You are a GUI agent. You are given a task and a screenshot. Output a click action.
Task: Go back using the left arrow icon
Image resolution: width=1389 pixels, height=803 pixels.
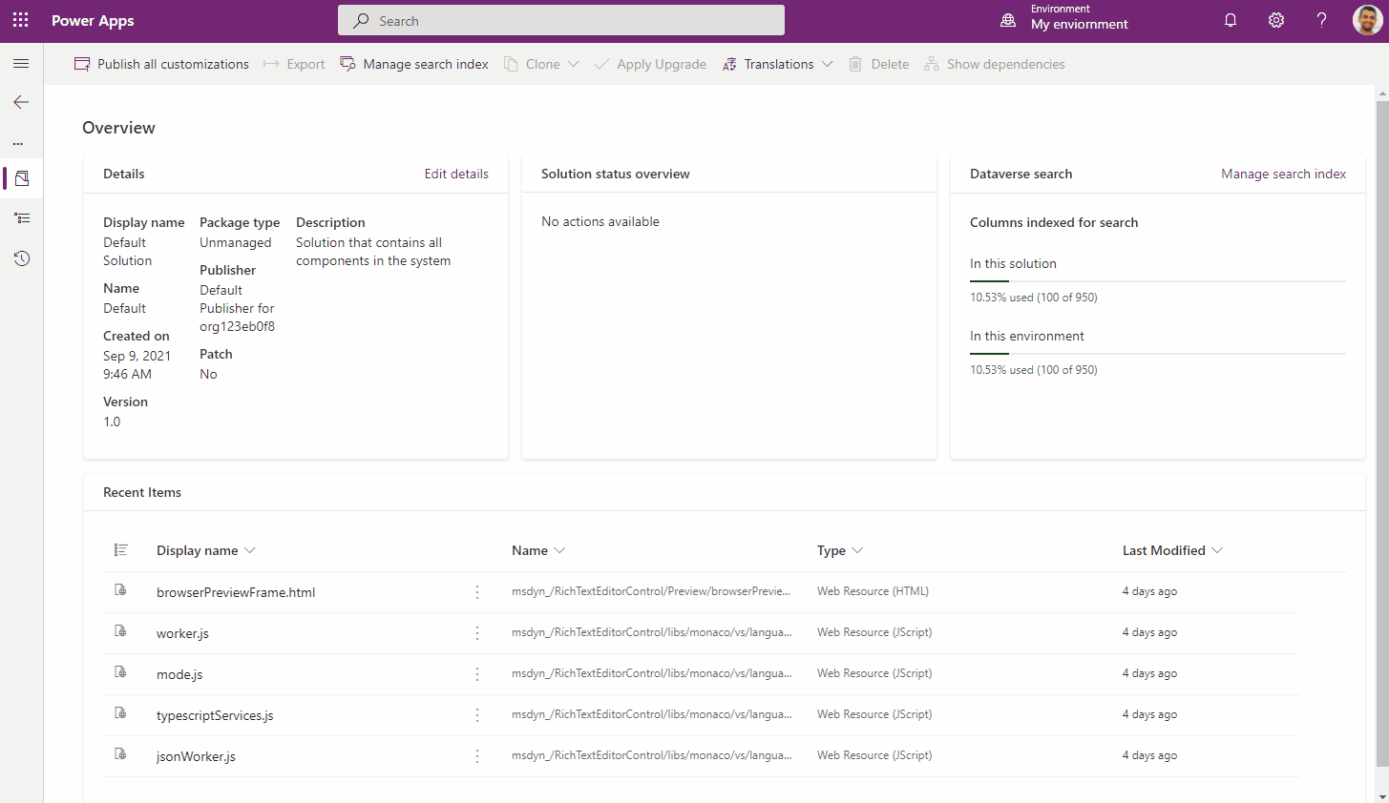tap(21, 102)
